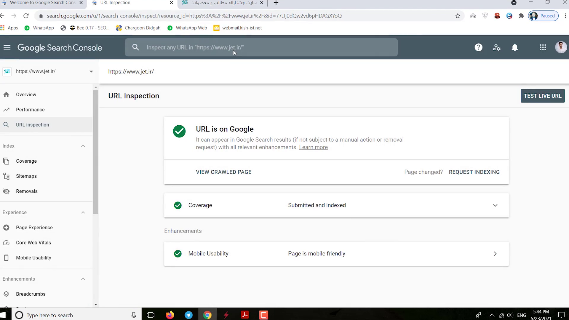Screen dimensions: 569x320
Task: Click the Help question mark icon
Action: click(479, 47)
